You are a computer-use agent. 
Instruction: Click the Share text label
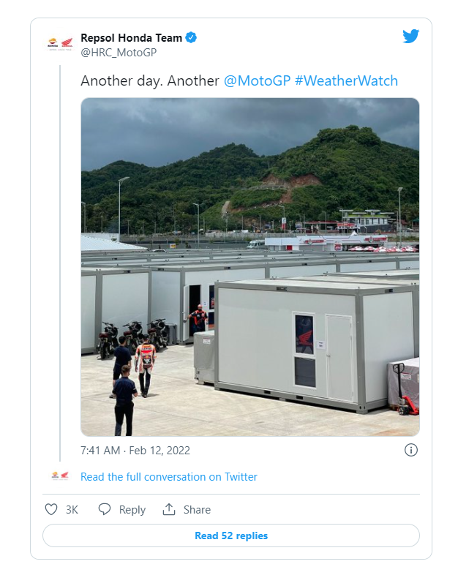[197, 510]
